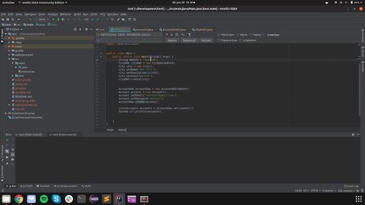Click the search text input field
This screenshot has height=205, width=365.
pos(129,35)
